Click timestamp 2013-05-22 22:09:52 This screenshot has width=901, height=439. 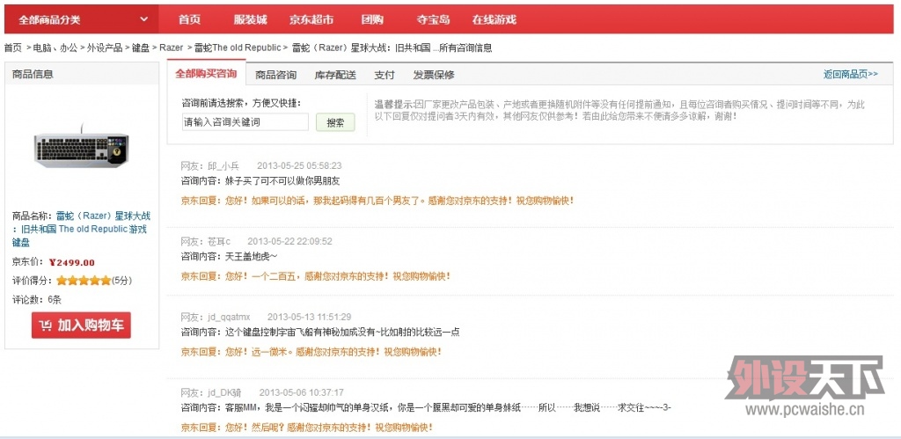point(289,241)
